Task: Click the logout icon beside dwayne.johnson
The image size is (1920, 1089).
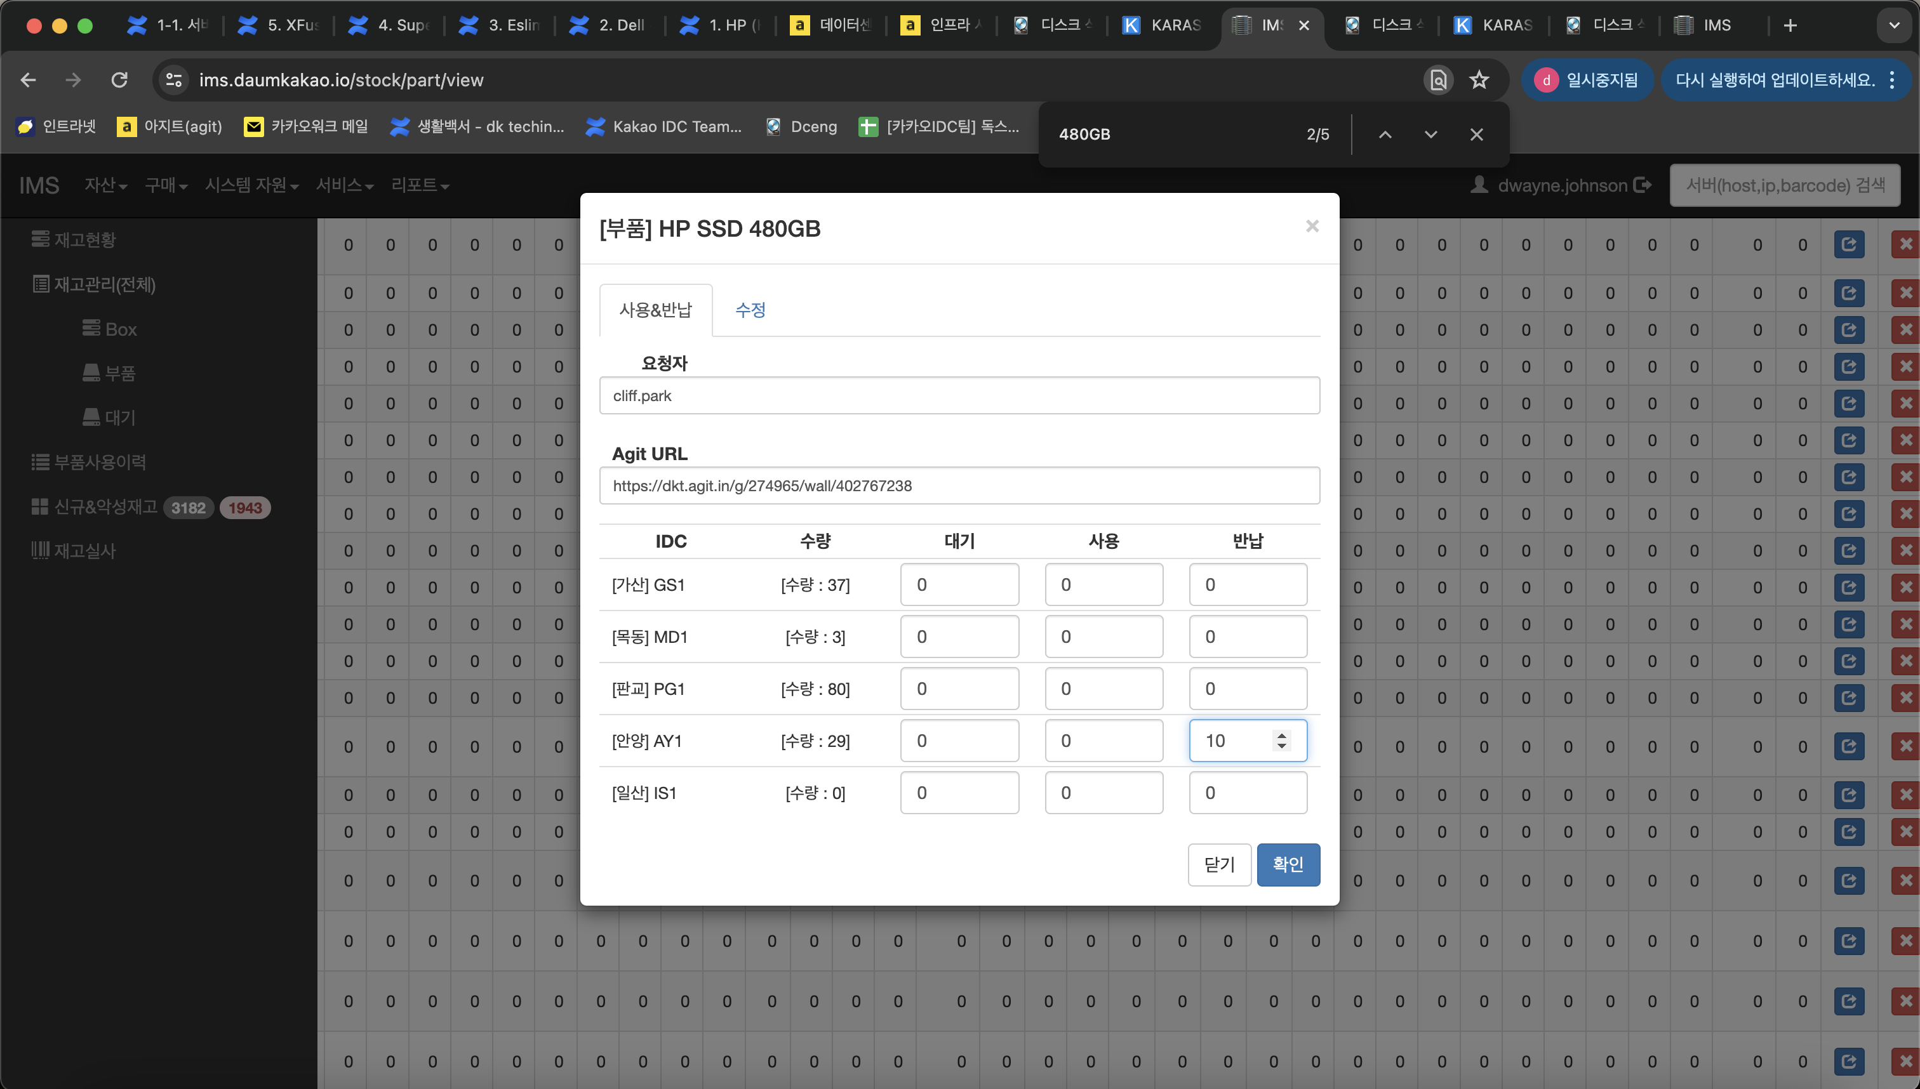Action: click(1643, 185)
